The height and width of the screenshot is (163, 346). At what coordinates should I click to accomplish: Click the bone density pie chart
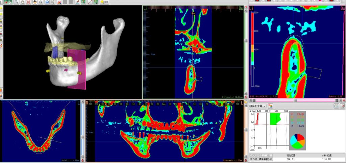tap(297, 141)
